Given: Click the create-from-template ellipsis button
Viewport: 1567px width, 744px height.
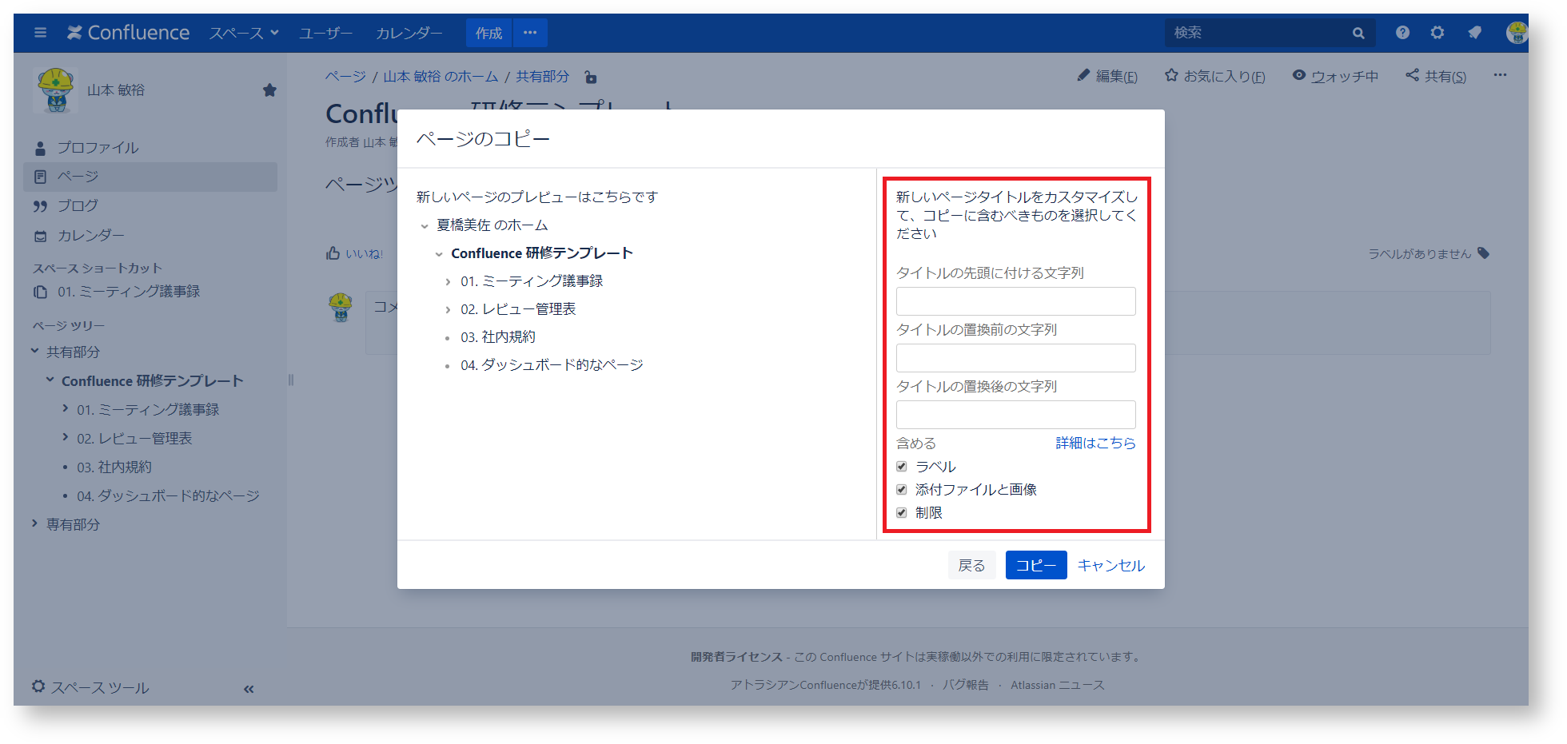Looking at the screenshot, I should click(x=530, y=33).
